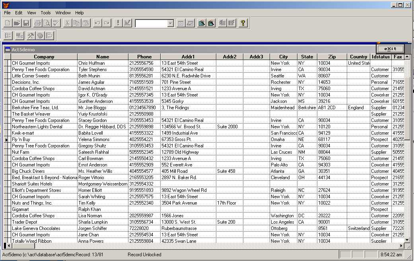Open the Edit menu

18,12
